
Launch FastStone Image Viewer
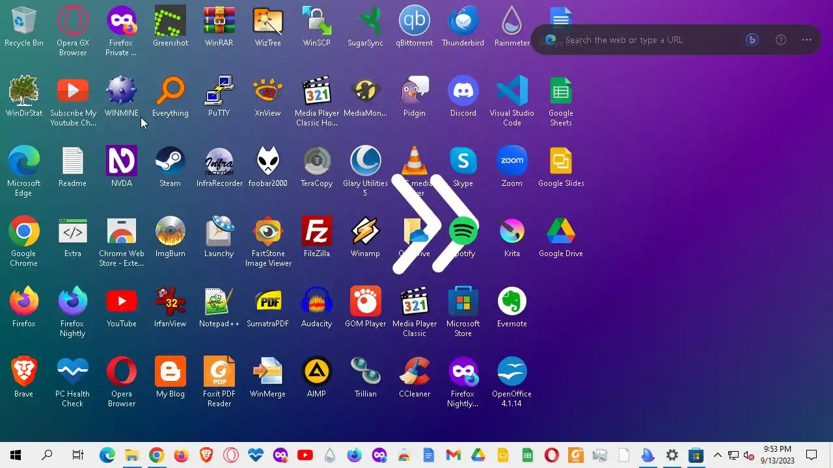pyautogui.click(x=267, y=242)
